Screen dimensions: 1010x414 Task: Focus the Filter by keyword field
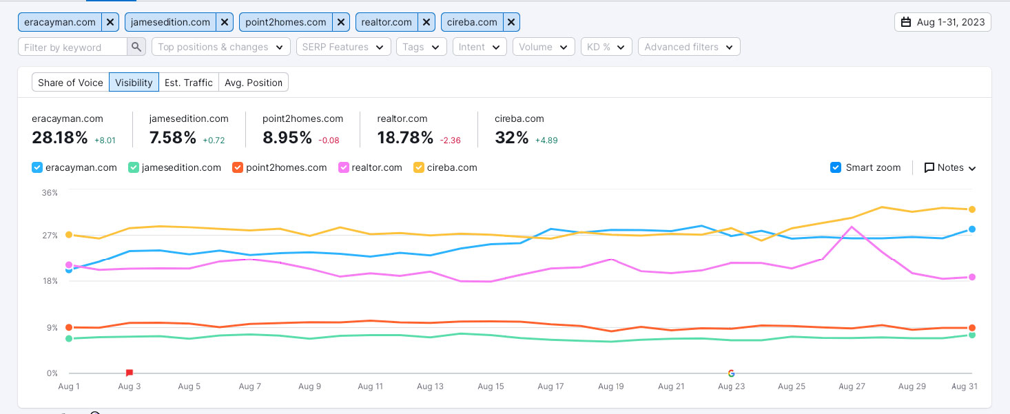(x=72, y=47)
